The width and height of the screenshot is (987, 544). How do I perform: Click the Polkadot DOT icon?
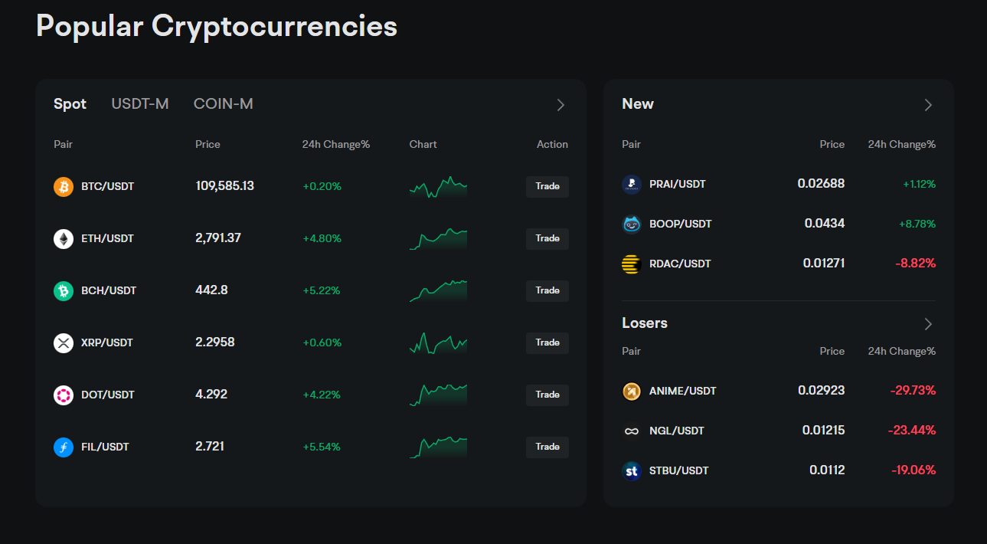pos(64,395)
